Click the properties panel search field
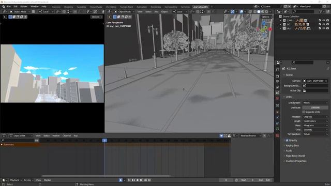The height and width of the screenshot is (186, 331). click(302, 63)
